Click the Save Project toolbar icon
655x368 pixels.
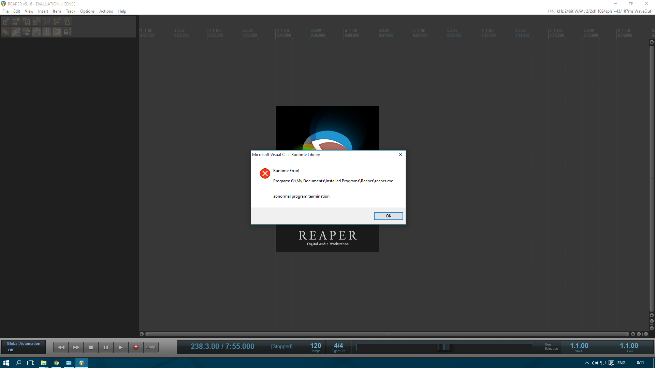tap(26, 22)
